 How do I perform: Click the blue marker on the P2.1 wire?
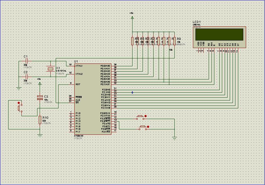point(132,92)
